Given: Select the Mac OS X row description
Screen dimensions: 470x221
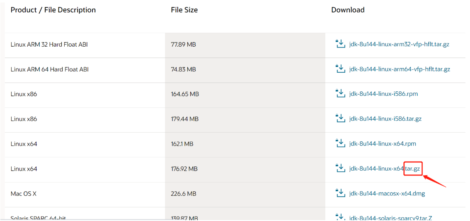Looking at the screenshot, I should 24,193.
